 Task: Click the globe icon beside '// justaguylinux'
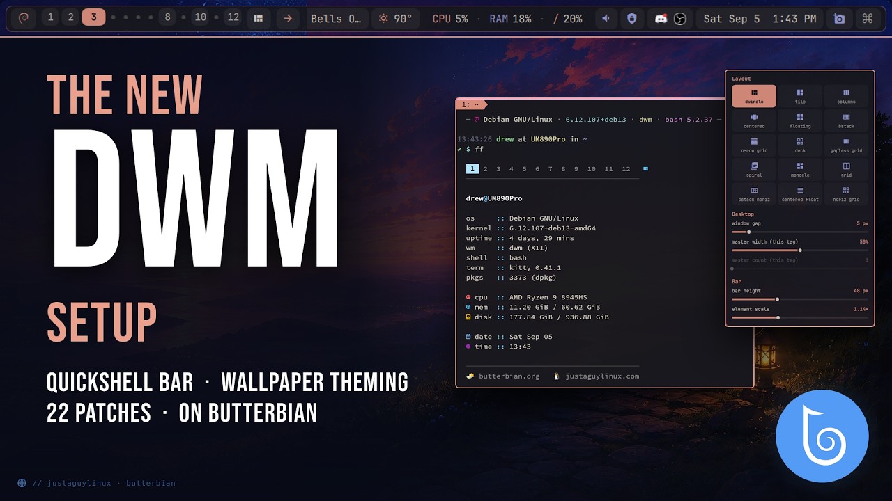[x=22, y=483]
